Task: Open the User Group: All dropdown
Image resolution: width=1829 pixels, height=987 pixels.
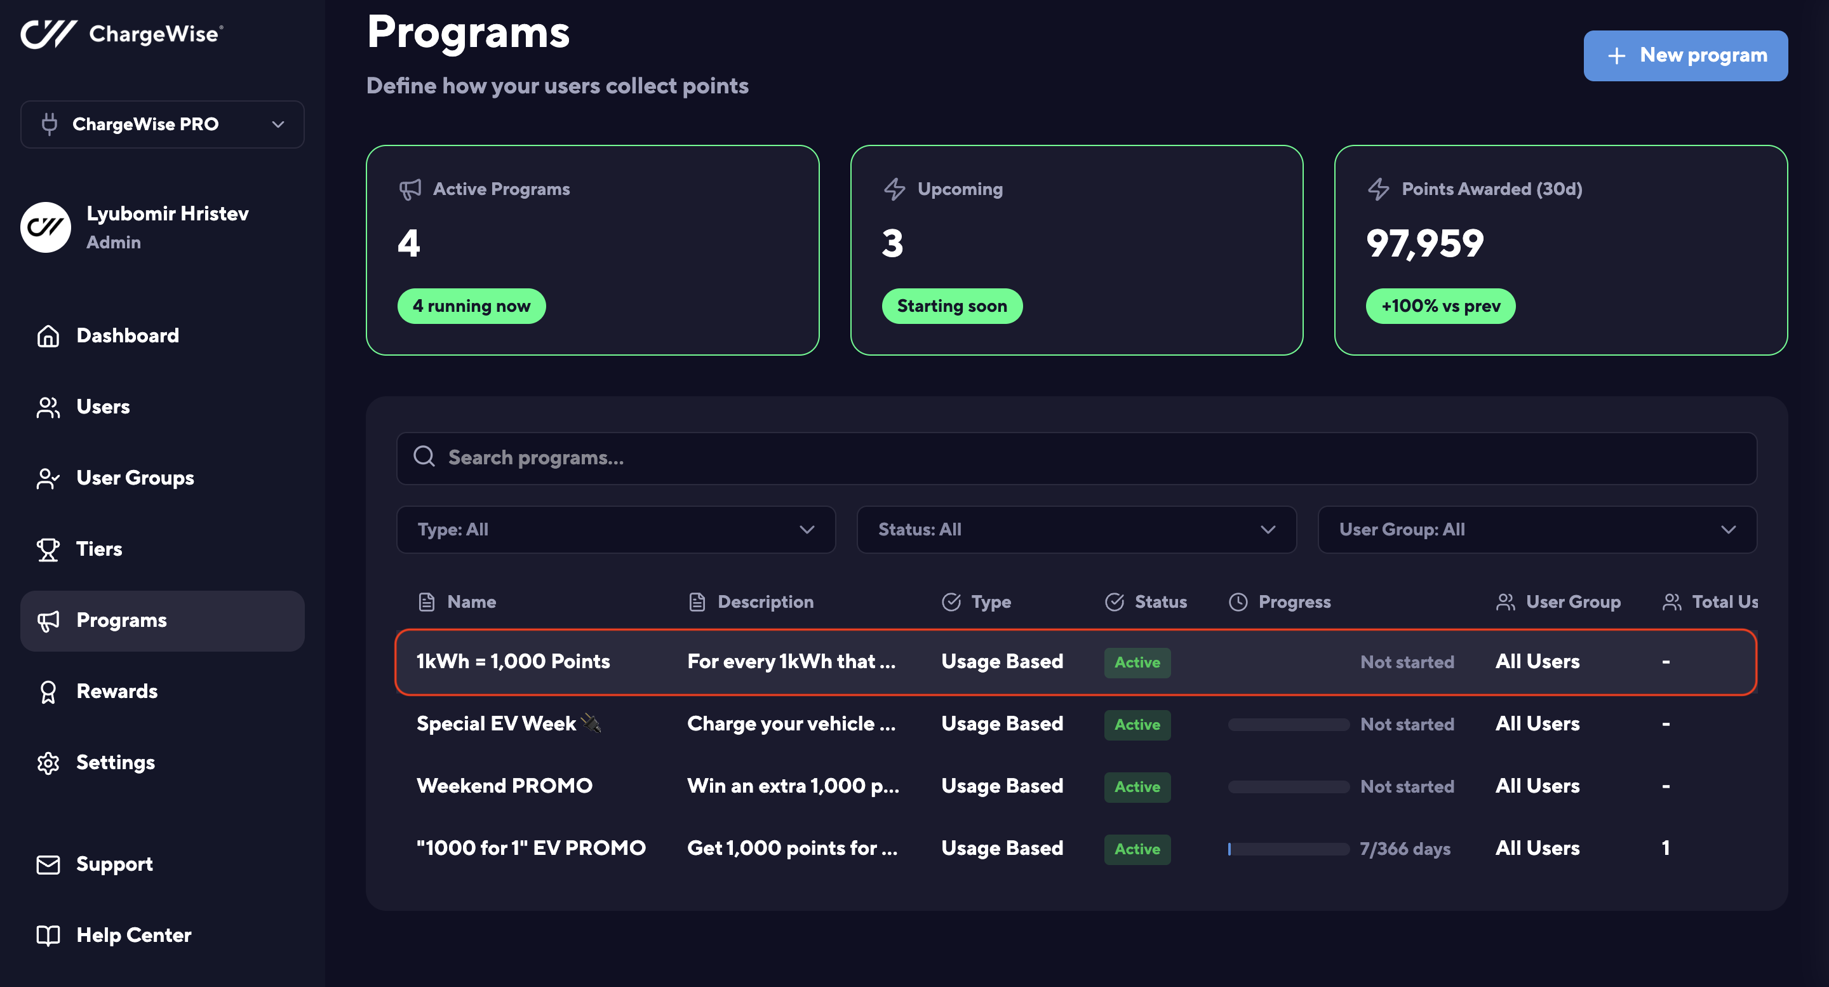Action: pos(1536,530)
